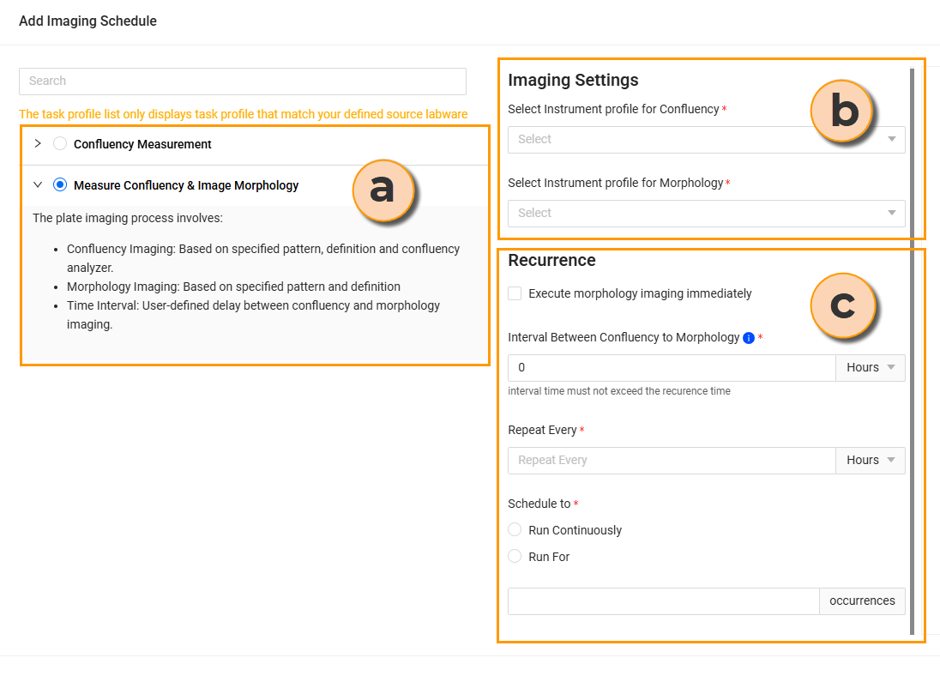Viewport: 940px width, 676px height.
Task: Click the Imaging Settings panel scrollbar
Action: [912, 351]
